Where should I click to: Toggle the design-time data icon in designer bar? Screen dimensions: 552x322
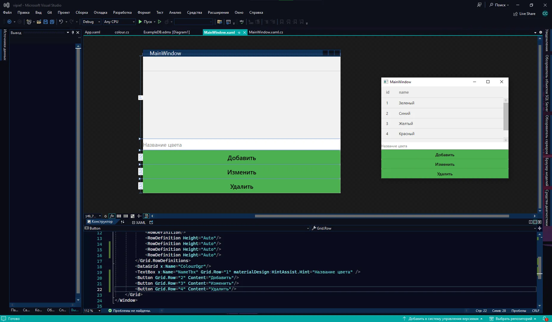point(146,216)
